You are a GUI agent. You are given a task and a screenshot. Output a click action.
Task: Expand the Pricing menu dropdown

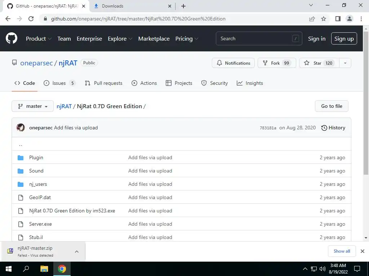(x=187, y=39)
